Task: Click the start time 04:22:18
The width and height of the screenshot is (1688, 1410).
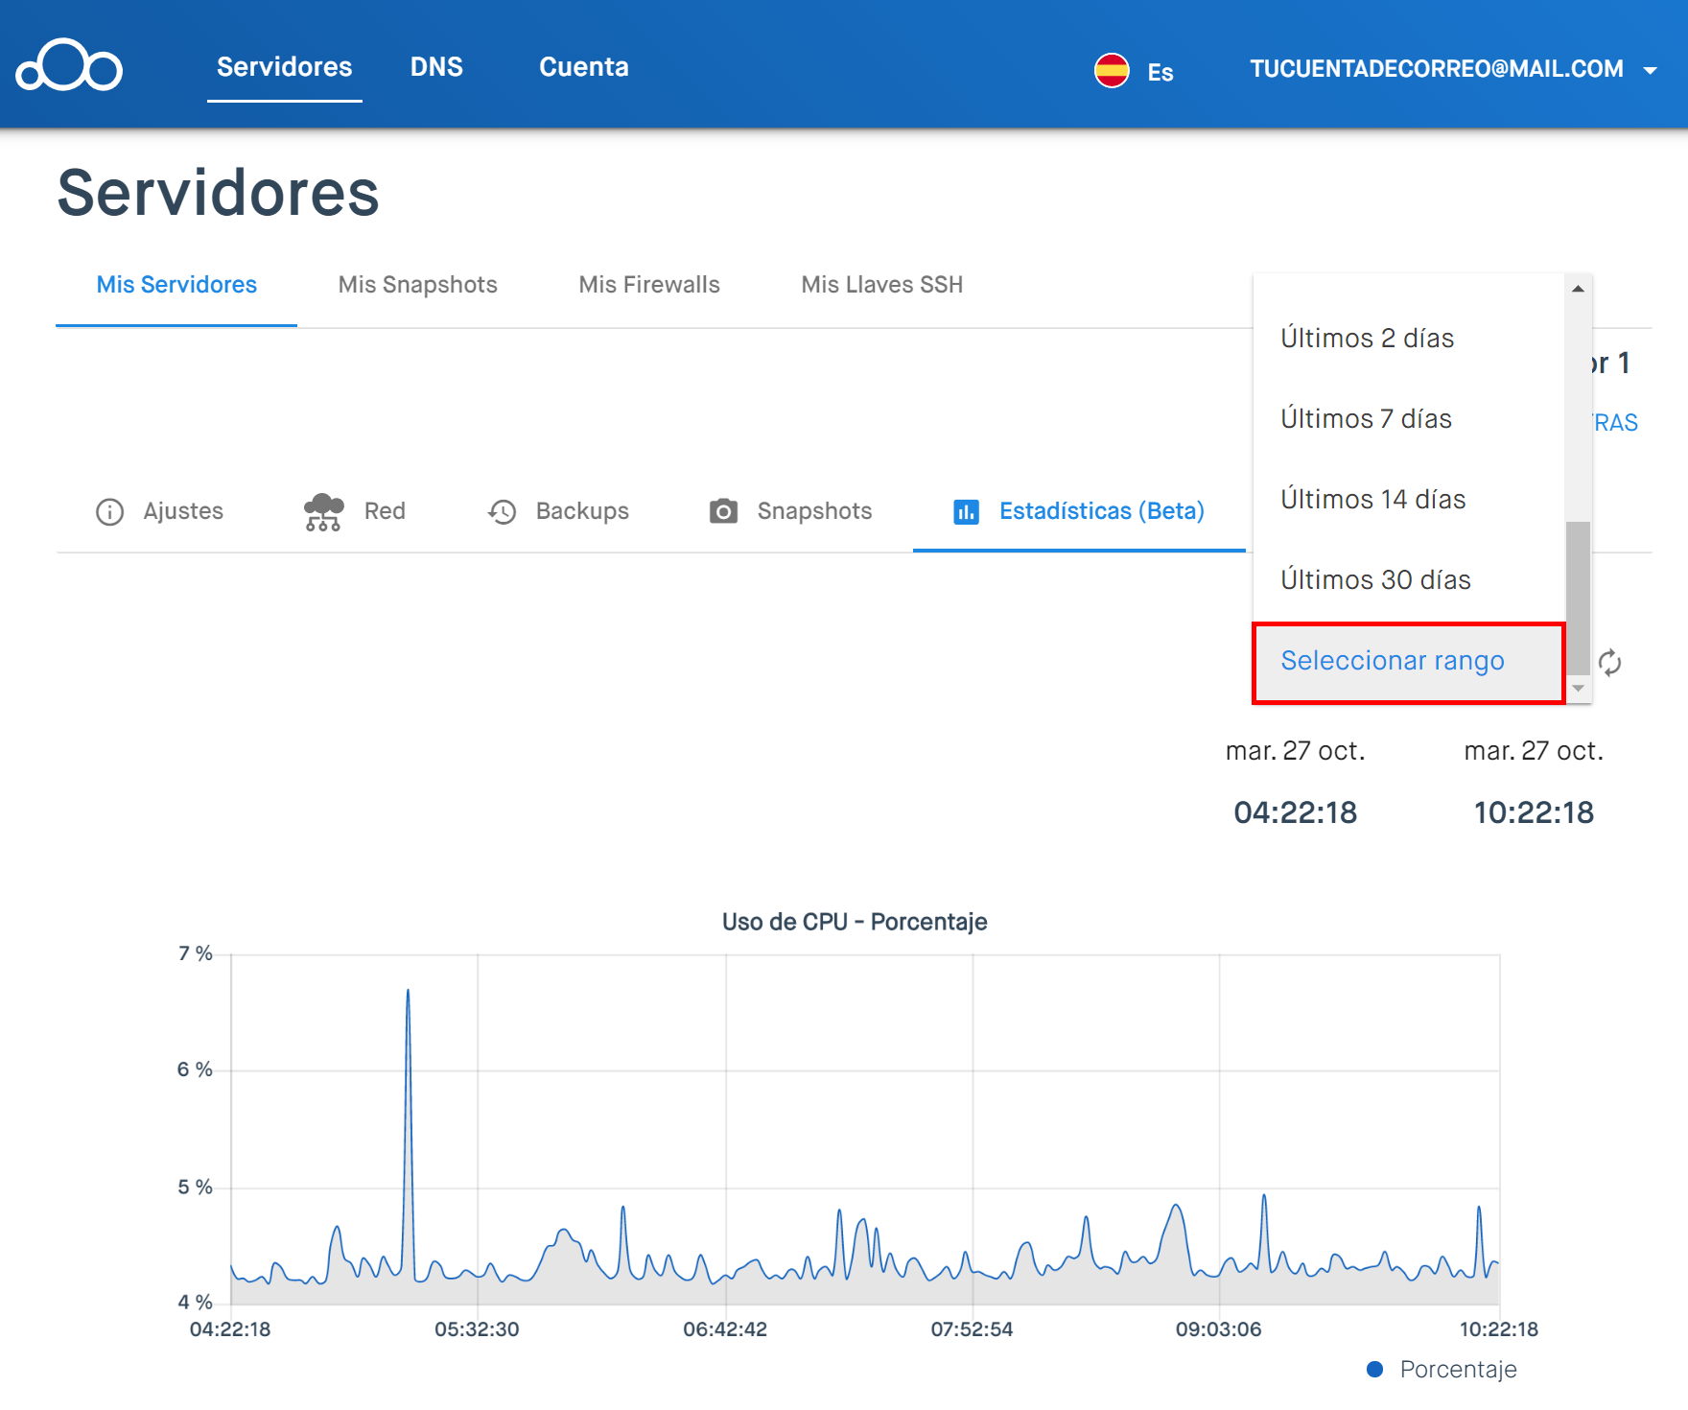Action: pos(1296,812)
